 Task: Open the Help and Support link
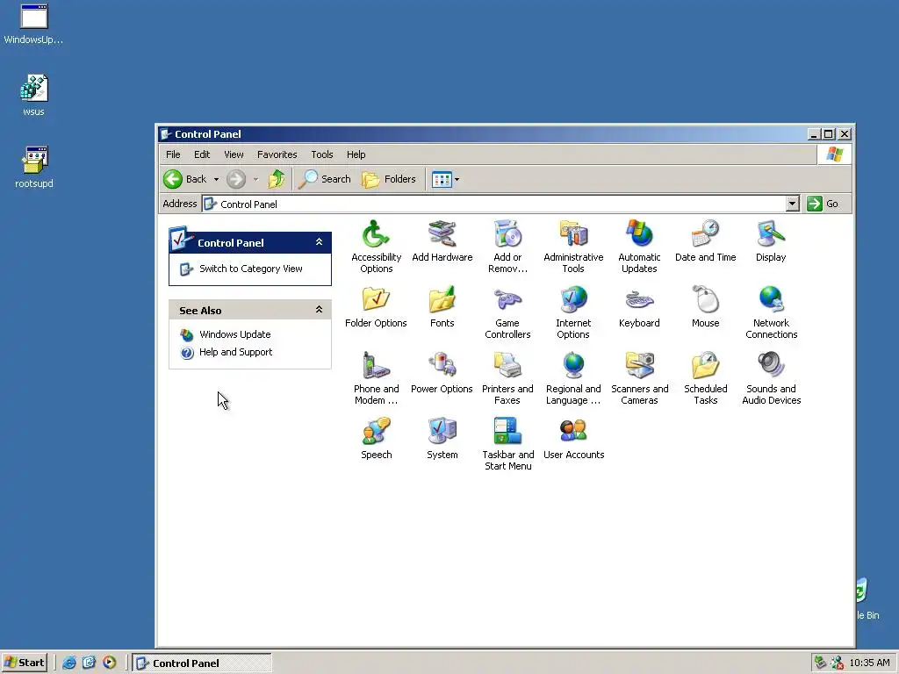(235, 352)
